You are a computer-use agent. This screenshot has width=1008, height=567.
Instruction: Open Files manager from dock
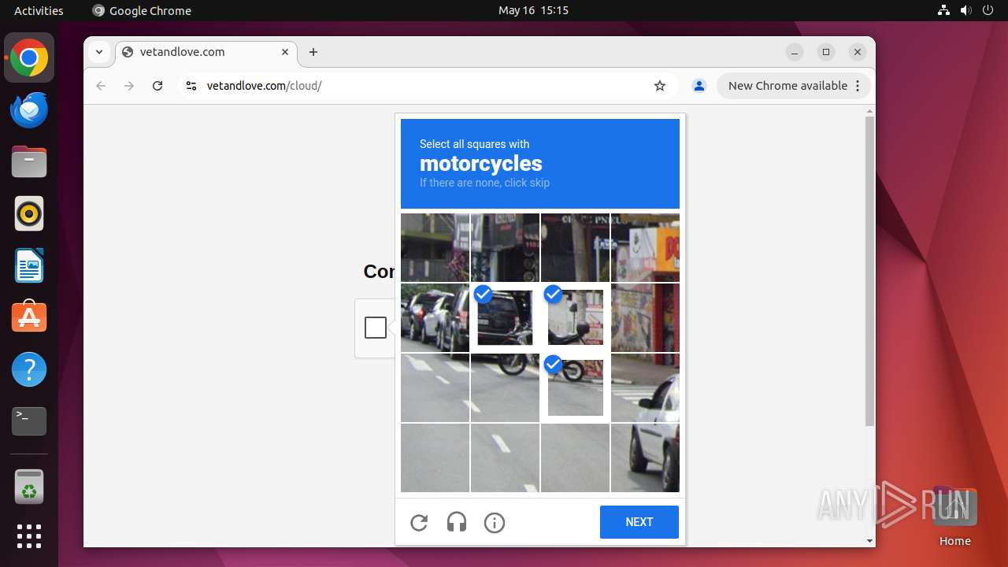point(29,161)
